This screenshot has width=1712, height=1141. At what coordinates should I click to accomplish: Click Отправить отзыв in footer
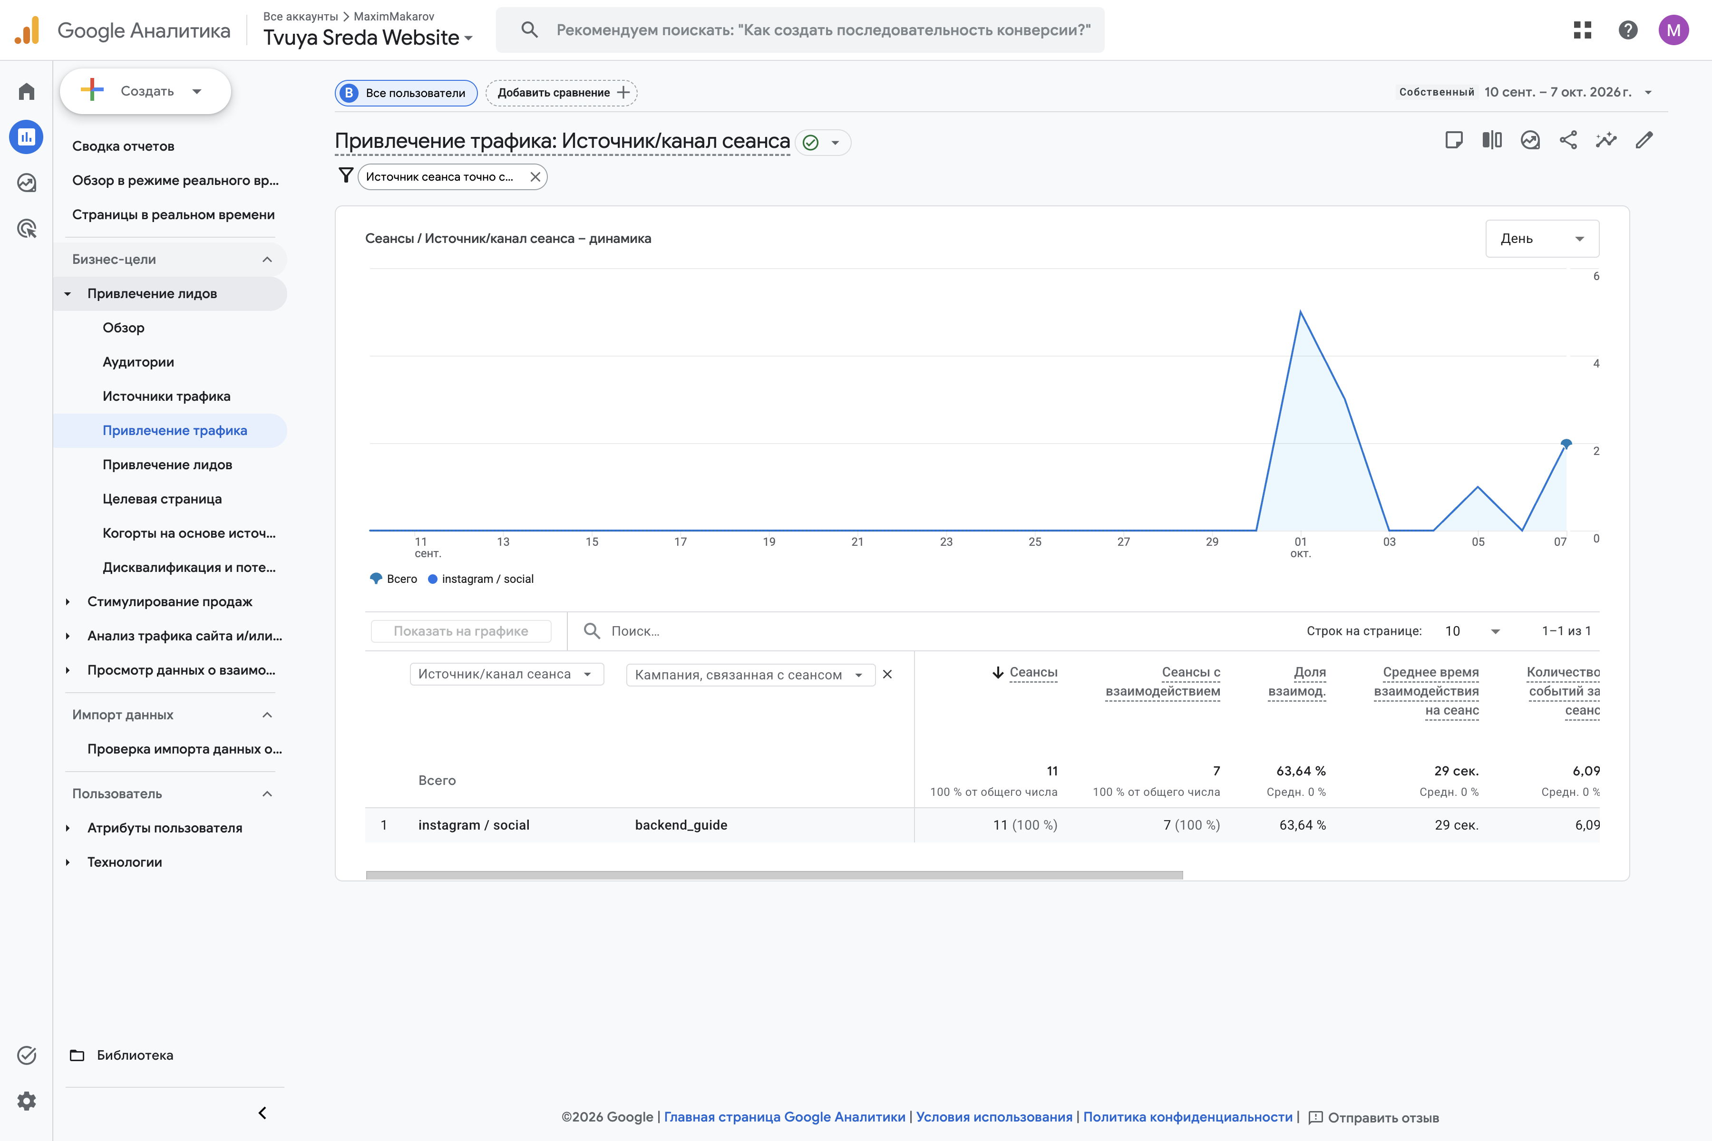(x=1373, y=1117)
